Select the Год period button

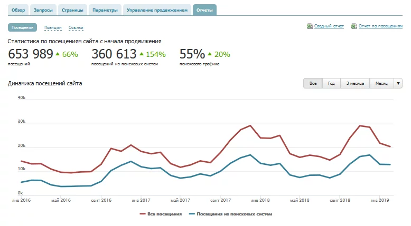coord(331,83)
